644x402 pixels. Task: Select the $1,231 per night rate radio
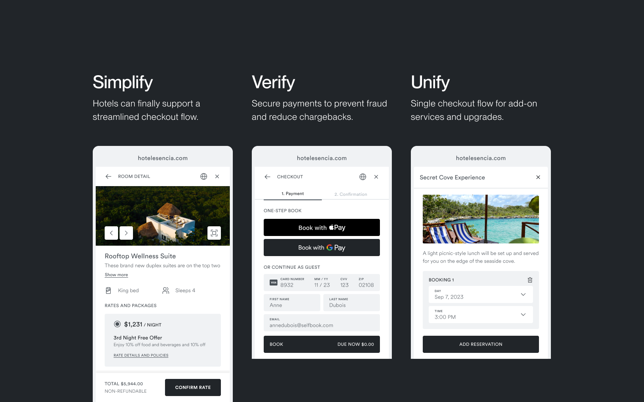tap(117, 324)
